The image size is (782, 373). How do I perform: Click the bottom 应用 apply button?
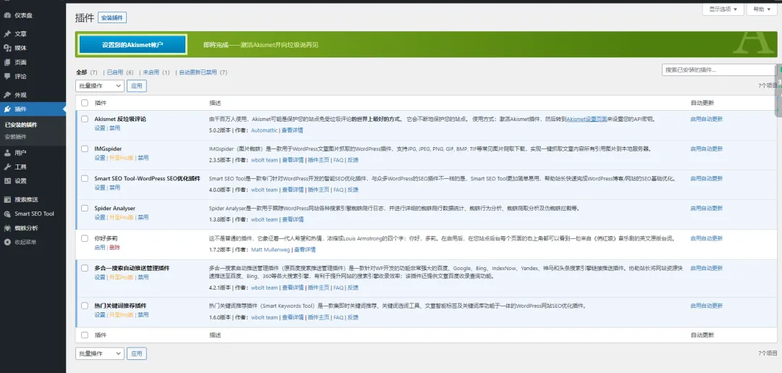click(x=137, y=353)
